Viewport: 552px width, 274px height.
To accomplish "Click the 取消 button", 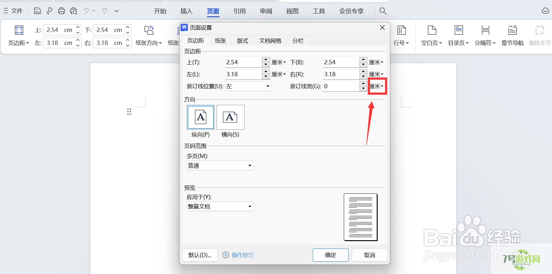I will point(369,255).
